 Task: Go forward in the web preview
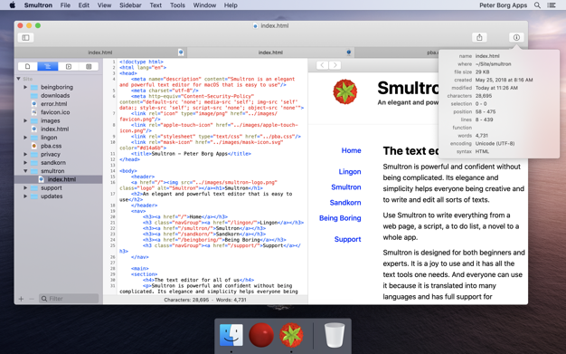(335, 65)
